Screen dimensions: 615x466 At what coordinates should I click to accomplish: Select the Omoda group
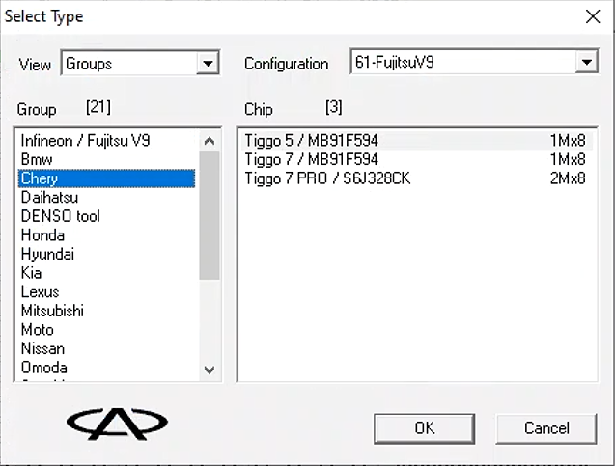click(x=106, y=368)
